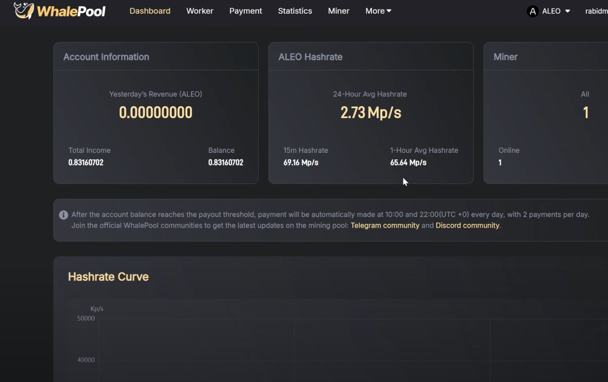
Task: Expand the More dropdown menu
Action: pyautogui.click(x=378, y=11)
